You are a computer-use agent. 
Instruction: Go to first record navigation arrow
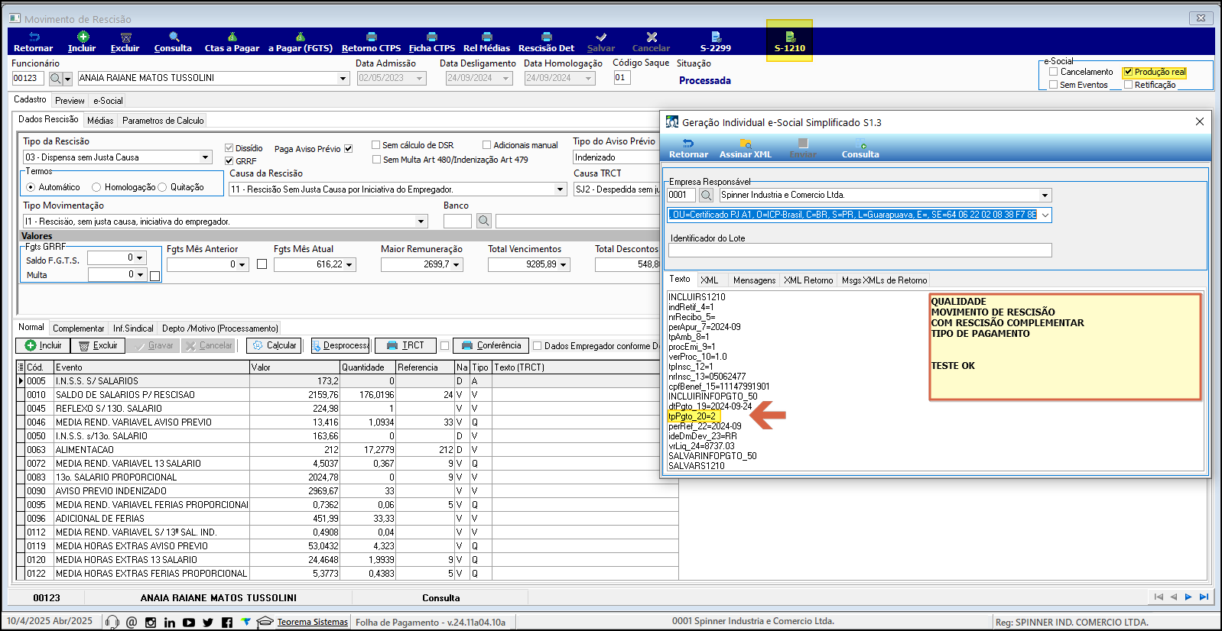click(1159, 597)
